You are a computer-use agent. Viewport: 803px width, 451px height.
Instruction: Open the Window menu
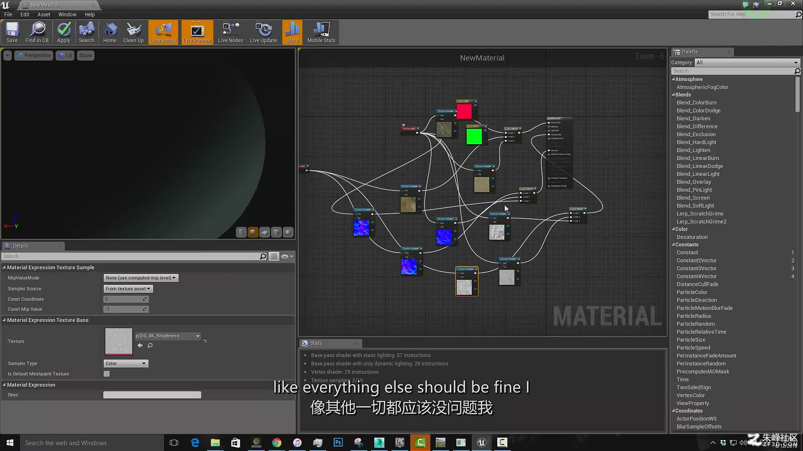click(67, 14)
